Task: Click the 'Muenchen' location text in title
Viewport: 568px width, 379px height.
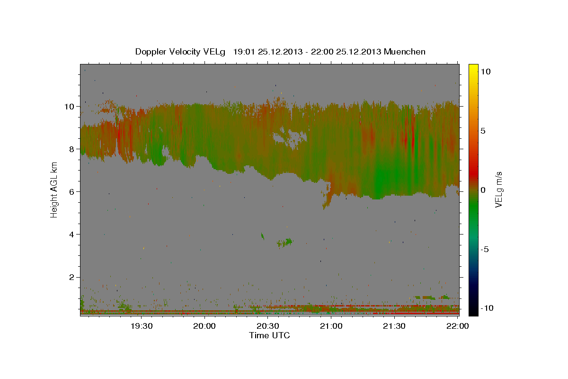Action: tap(405, 52)
